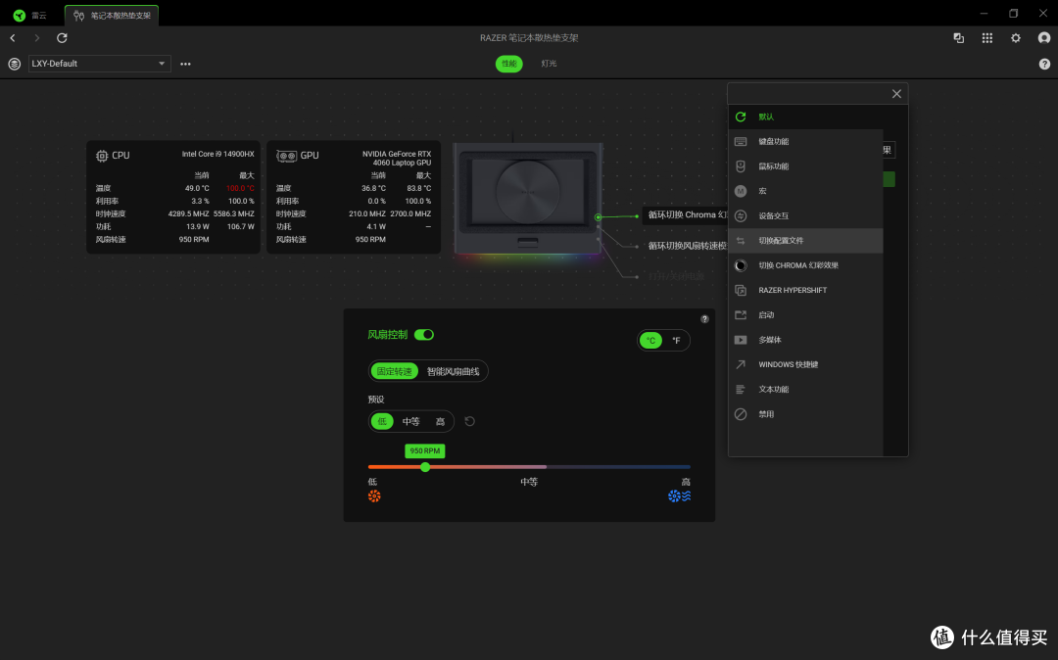Choose the 高 preset button

(440, 421)
